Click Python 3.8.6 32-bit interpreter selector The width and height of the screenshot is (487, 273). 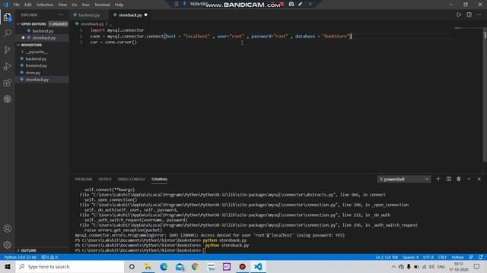tap(21, 257)
